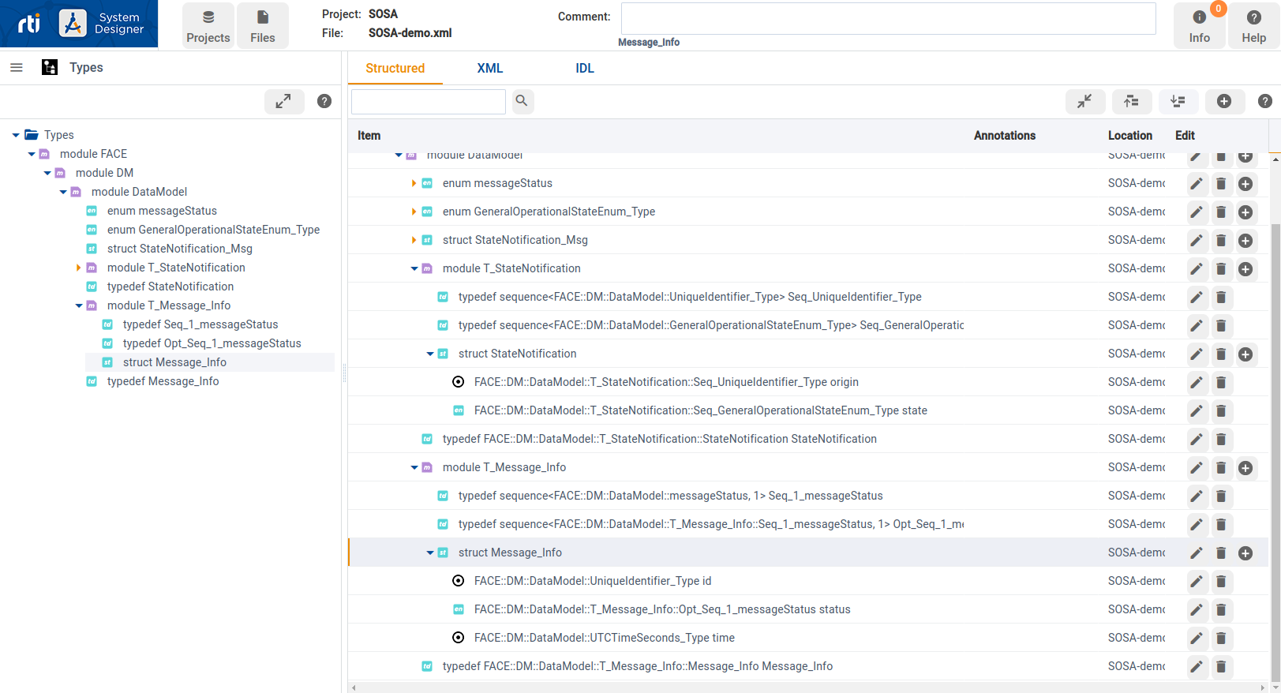
Task: Select typedef Message_Info in left tree
Action: coord(163,381)
